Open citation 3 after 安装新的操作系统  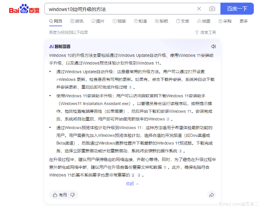pyautogui.click(x=180, y=151)
